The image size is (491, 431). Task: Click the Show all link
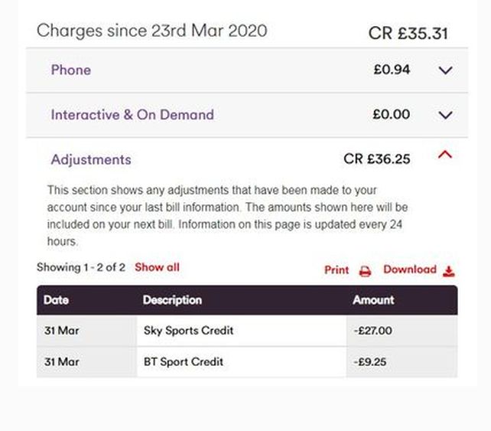pos(157,267)
